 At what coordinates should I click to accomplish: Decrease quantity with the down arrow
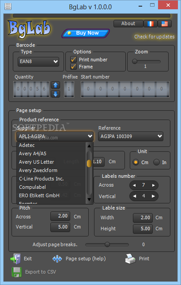(x=56, y=94)
